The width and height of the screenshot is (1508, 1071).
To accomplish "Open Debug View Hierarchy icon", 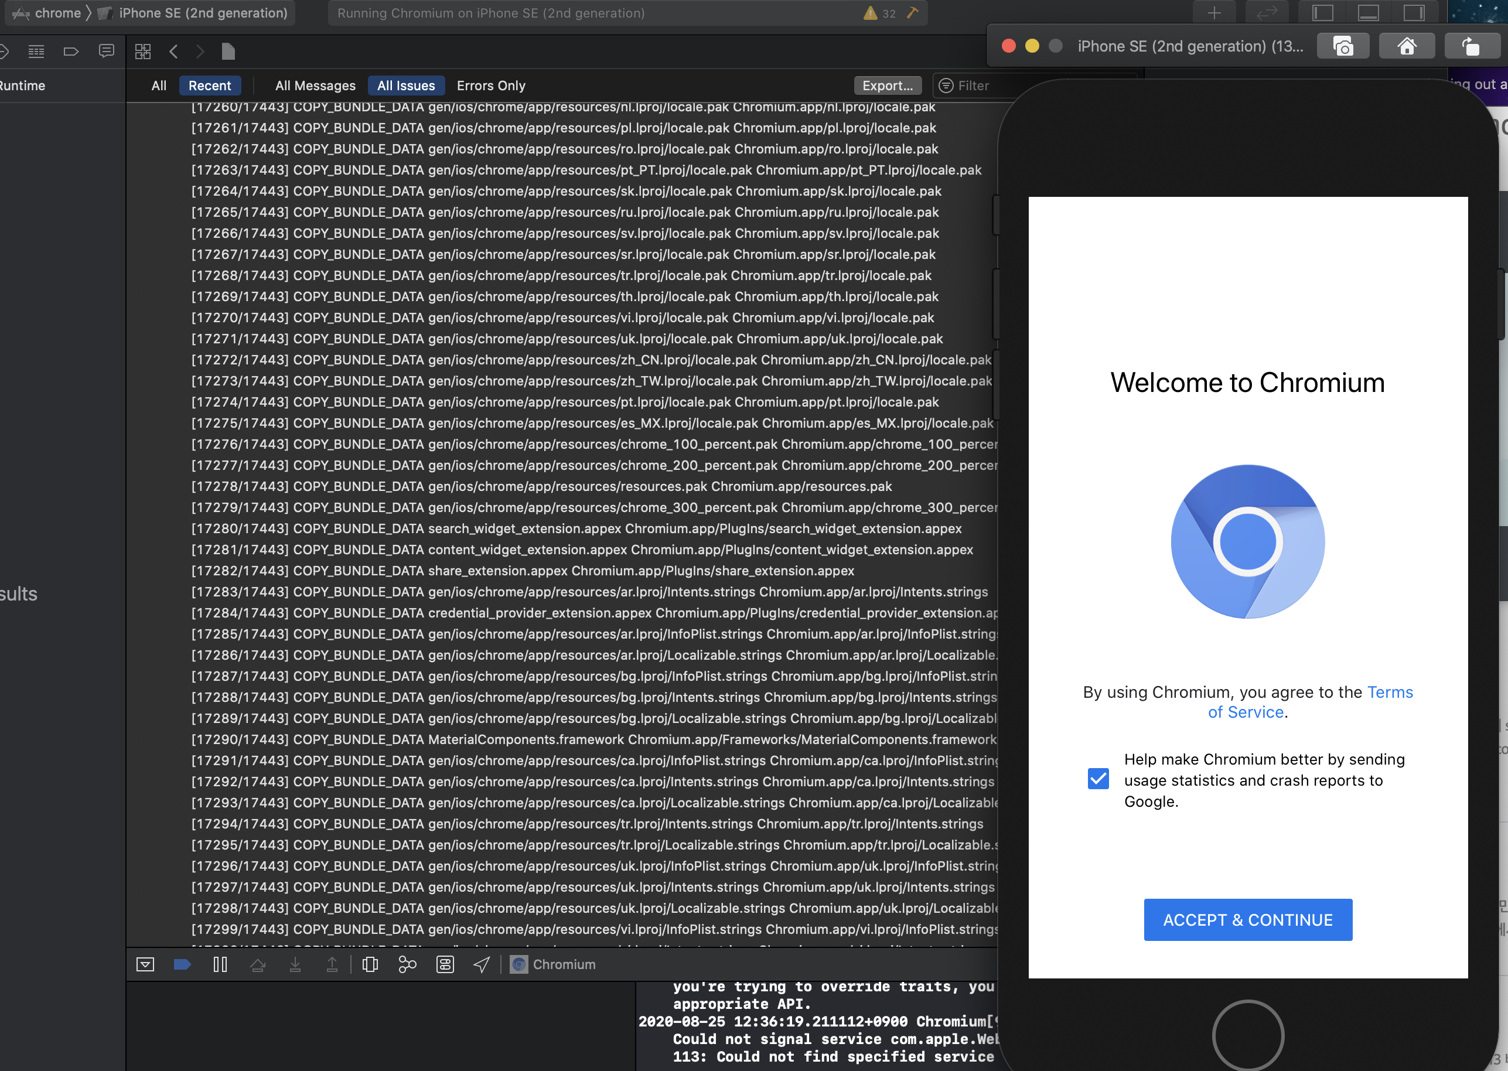I will tap(370, 964).
